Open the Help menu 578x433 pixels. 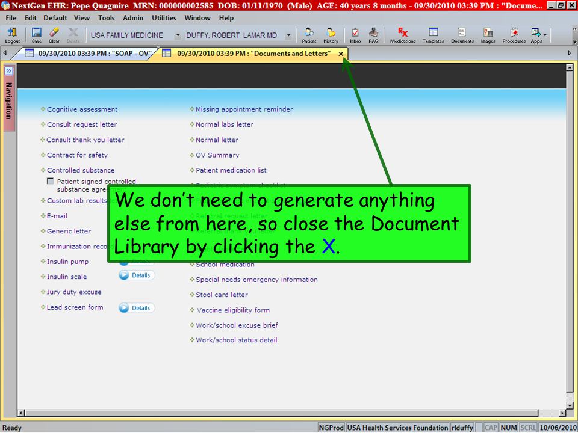coord(226,17)
